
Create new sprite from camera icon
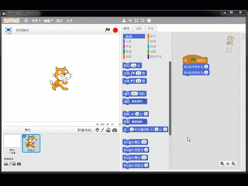(x=115, y=130)
